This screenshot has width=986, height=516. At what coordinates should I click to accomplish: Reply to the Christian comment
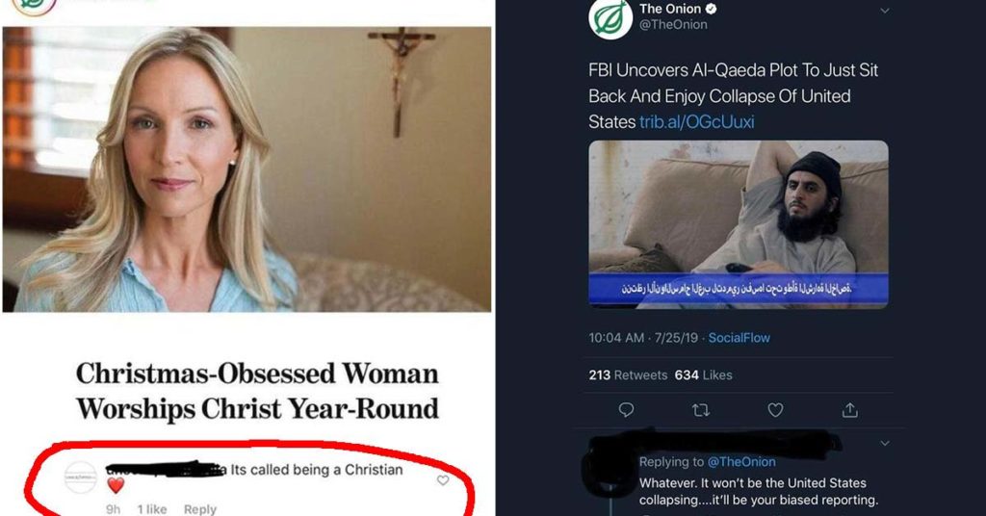[200, 509]
